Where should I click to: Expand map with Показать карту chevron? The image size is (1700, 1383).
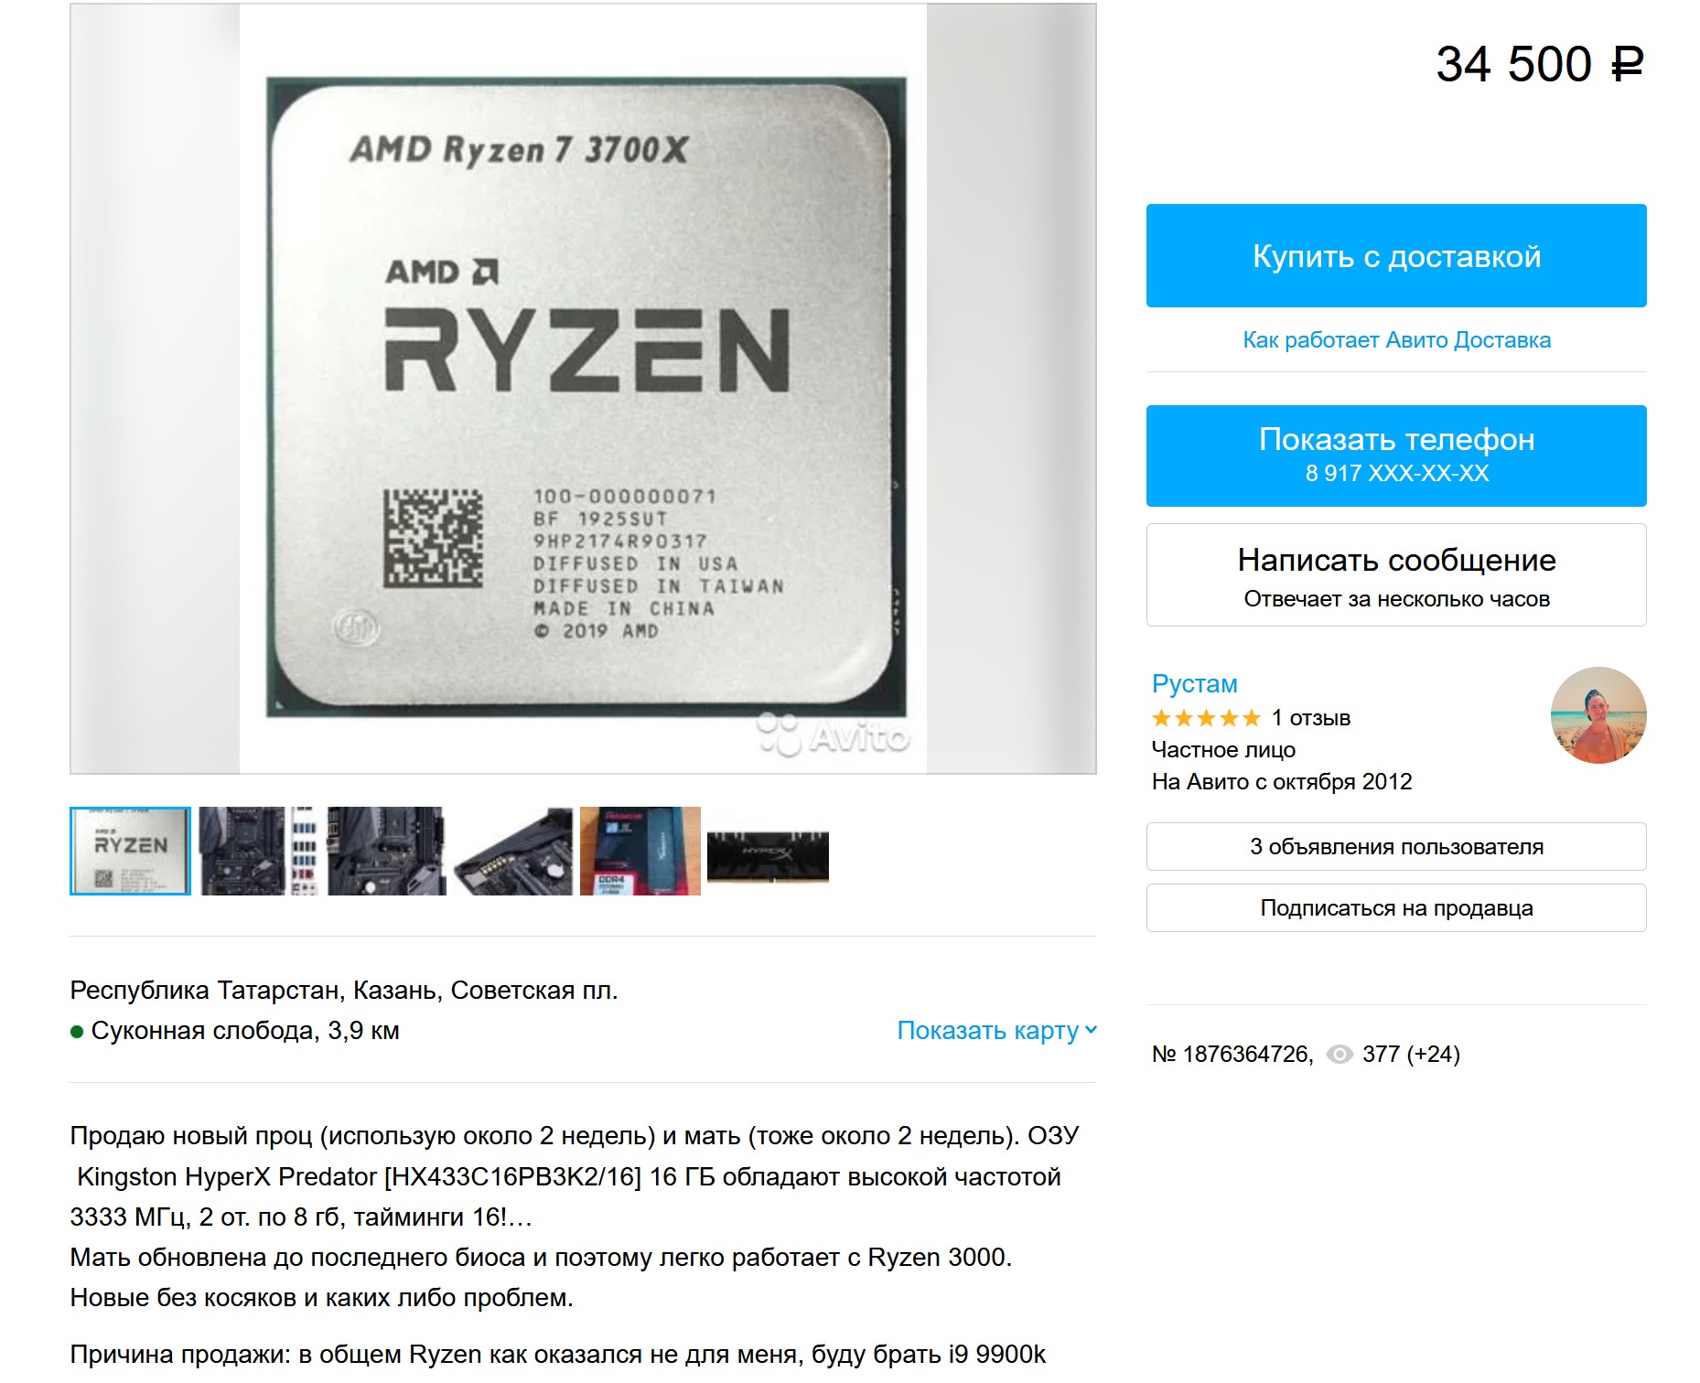[x=1091, y=1030]
